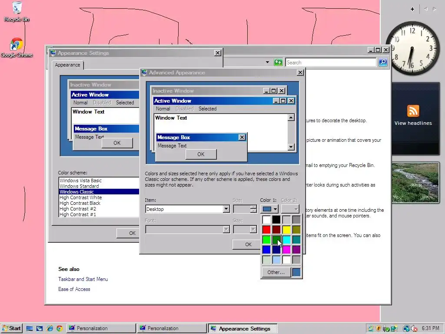Go to previous sidebar gadget page arrow

(426, 9)
